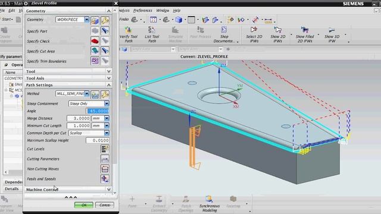
Task: Click the Specify Check select icon
Action: pyautogui.click(x=95, y=41)
